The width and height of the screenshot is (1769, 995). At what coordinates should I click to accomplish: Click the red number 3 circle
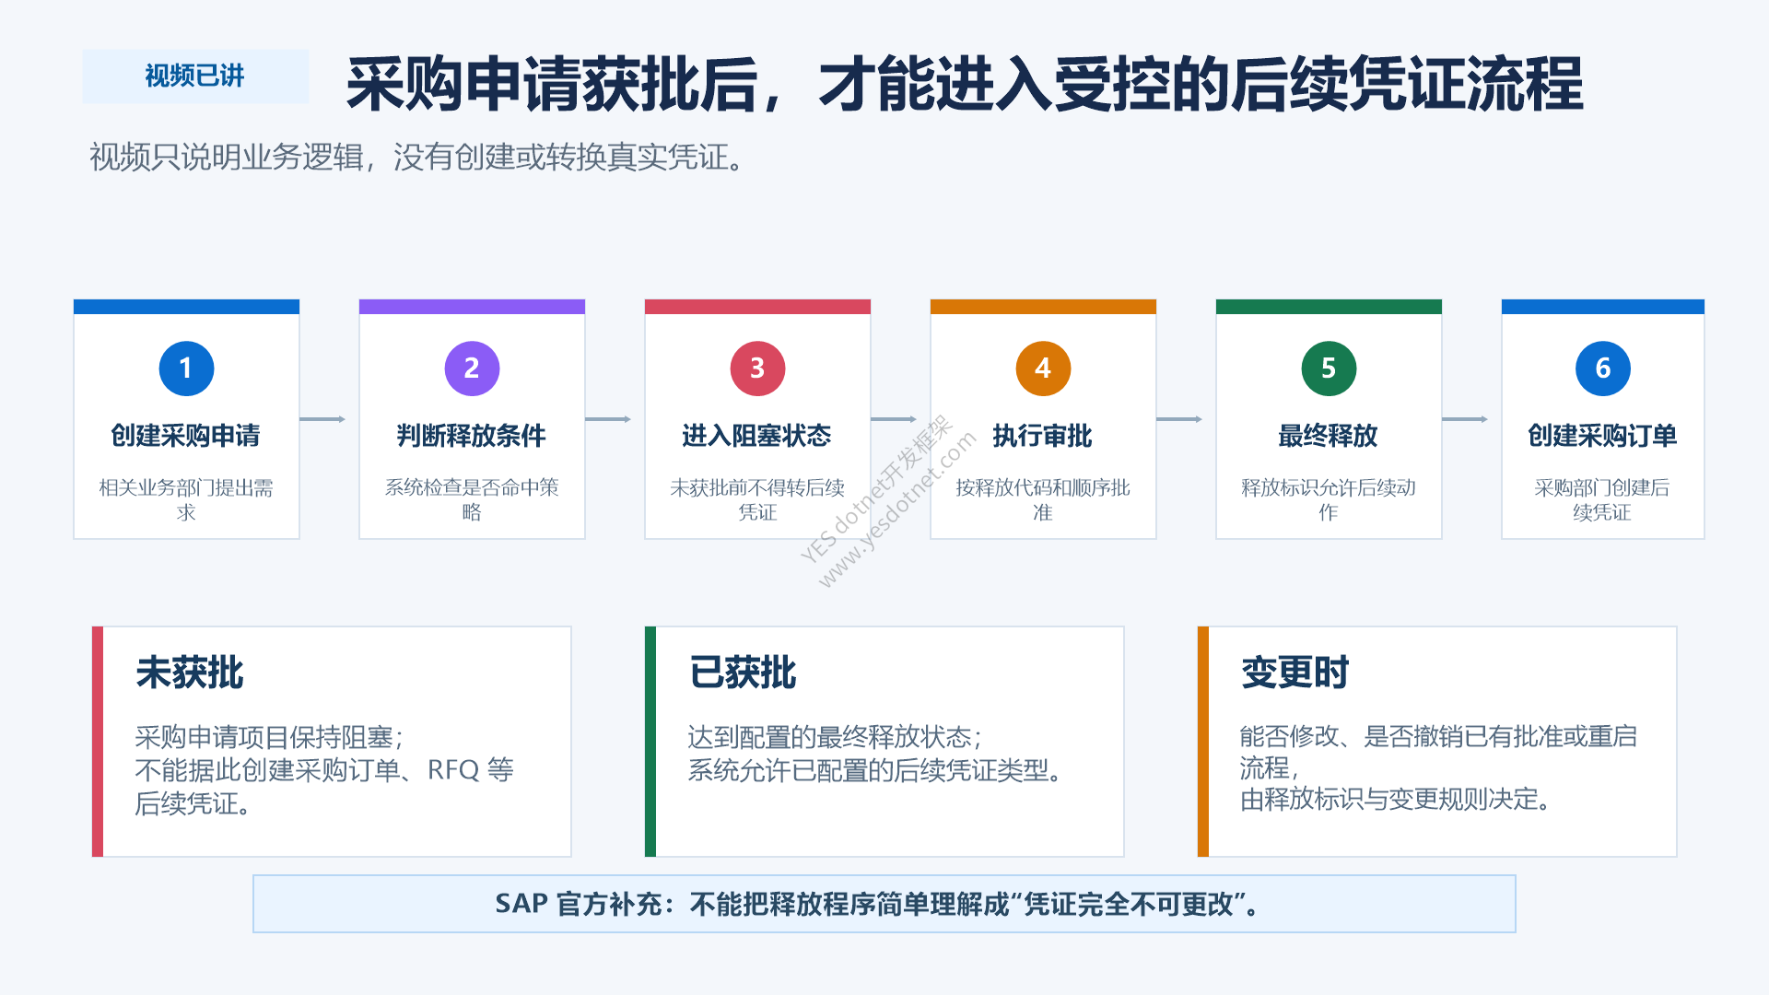[757, 369]
